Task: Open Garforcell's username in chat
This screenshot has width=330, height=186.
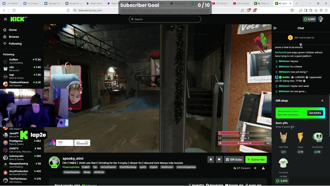Action: pyautogui.click(x=280, y=52)
